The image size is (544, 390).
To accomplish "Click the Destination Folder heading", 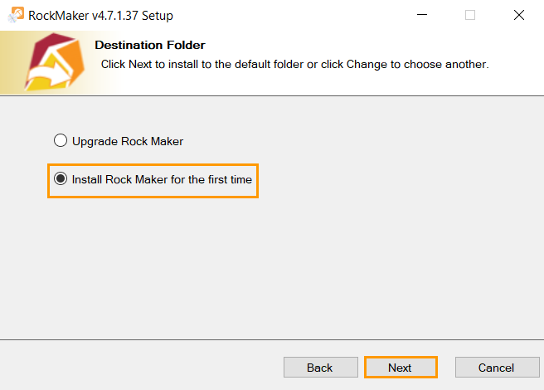I will tap(150, 45).
